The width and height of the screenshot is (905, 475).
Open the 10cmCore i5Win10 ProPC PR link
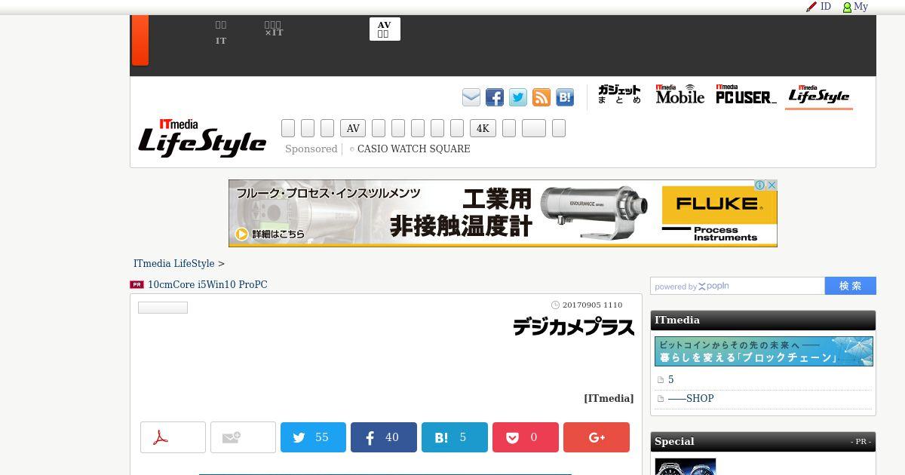coord(207,285)
